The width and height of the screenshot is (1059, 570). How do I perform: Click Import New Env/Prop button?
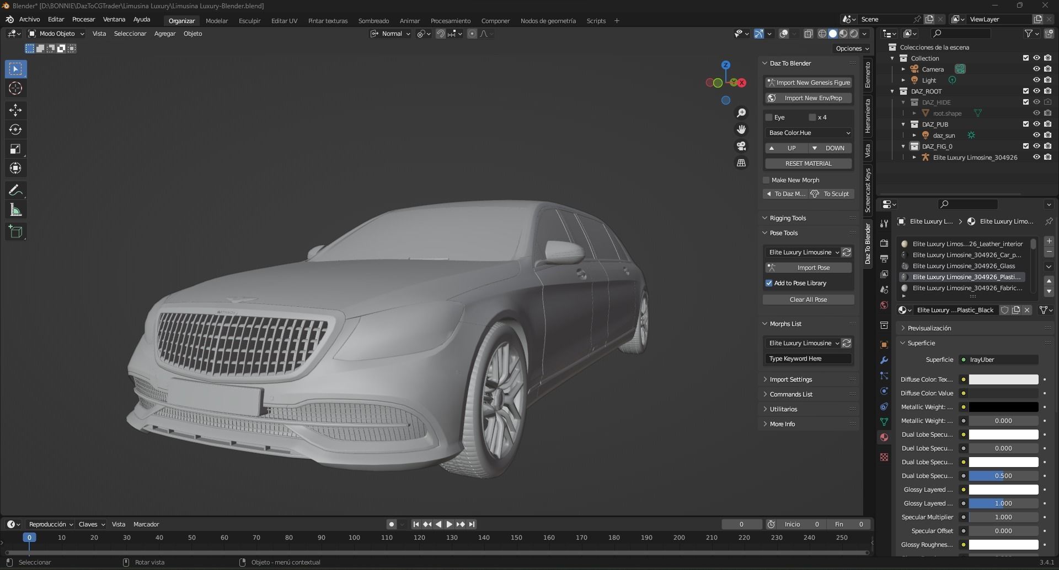point(809,98)
